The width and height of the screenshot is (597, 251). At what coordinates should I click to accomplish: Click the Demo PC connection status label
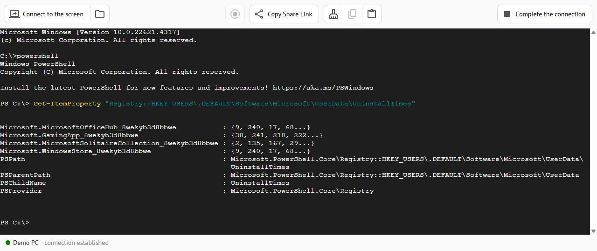(x=61, y=243)
